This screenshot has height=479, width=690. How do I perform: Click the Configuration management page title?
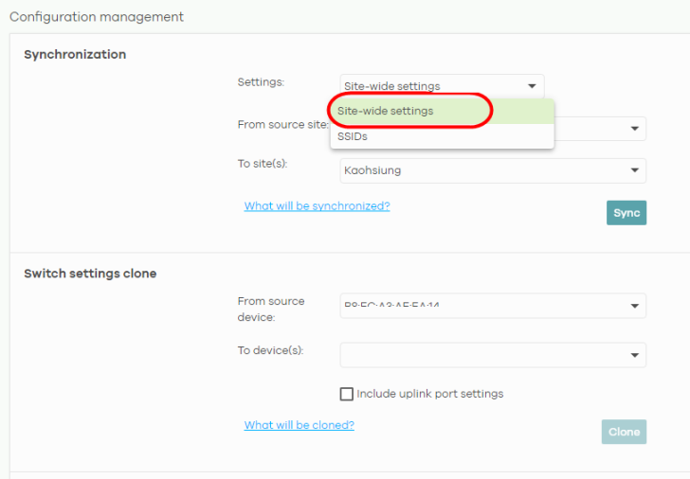point(97,17)
